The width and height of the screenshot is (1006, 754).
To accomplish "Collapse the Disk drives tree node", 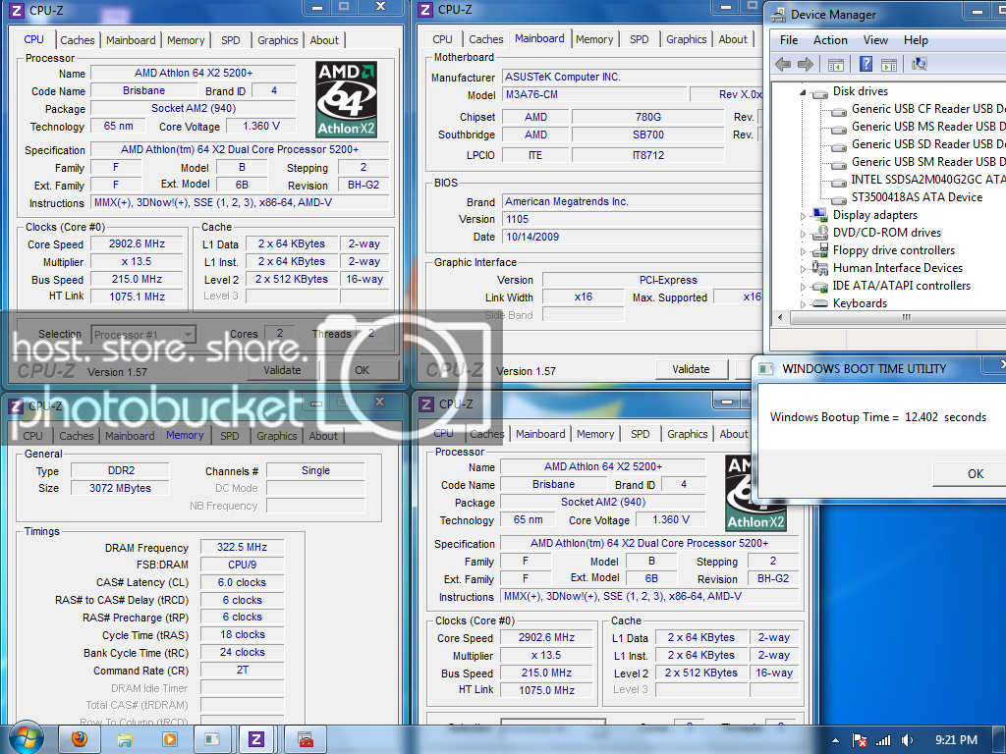I will (x=803, y=93).
